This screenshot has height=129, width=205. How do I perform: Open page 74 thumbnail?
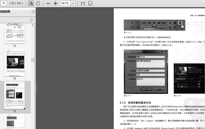pos(14,63)
